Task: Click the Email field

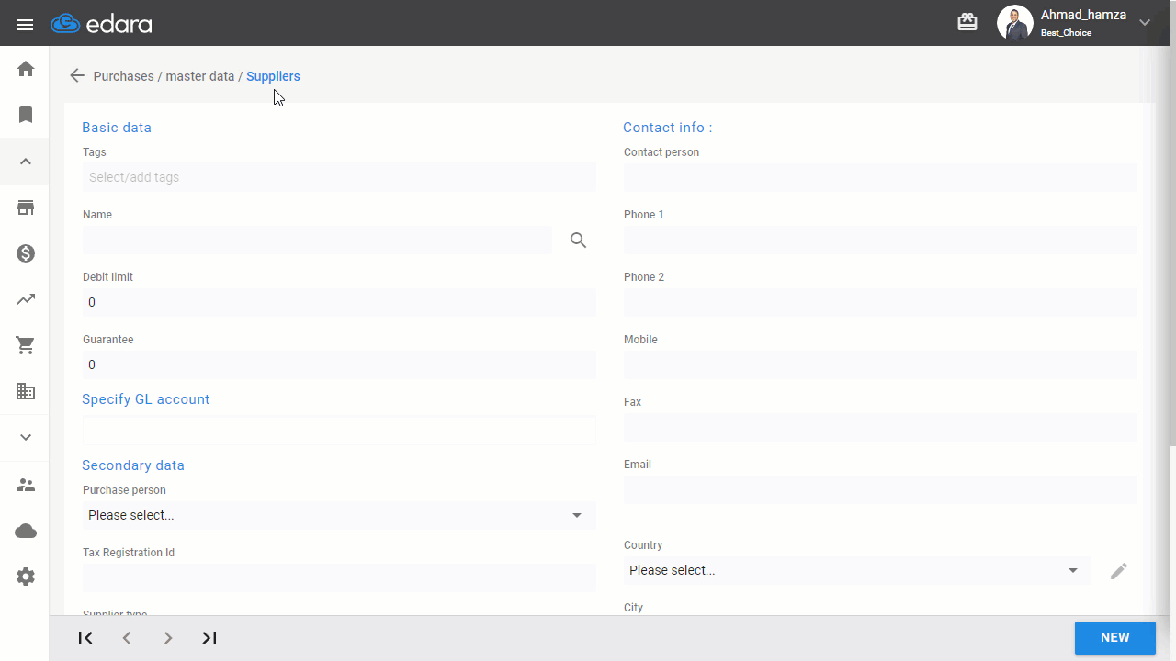Action: pos(880,489)
